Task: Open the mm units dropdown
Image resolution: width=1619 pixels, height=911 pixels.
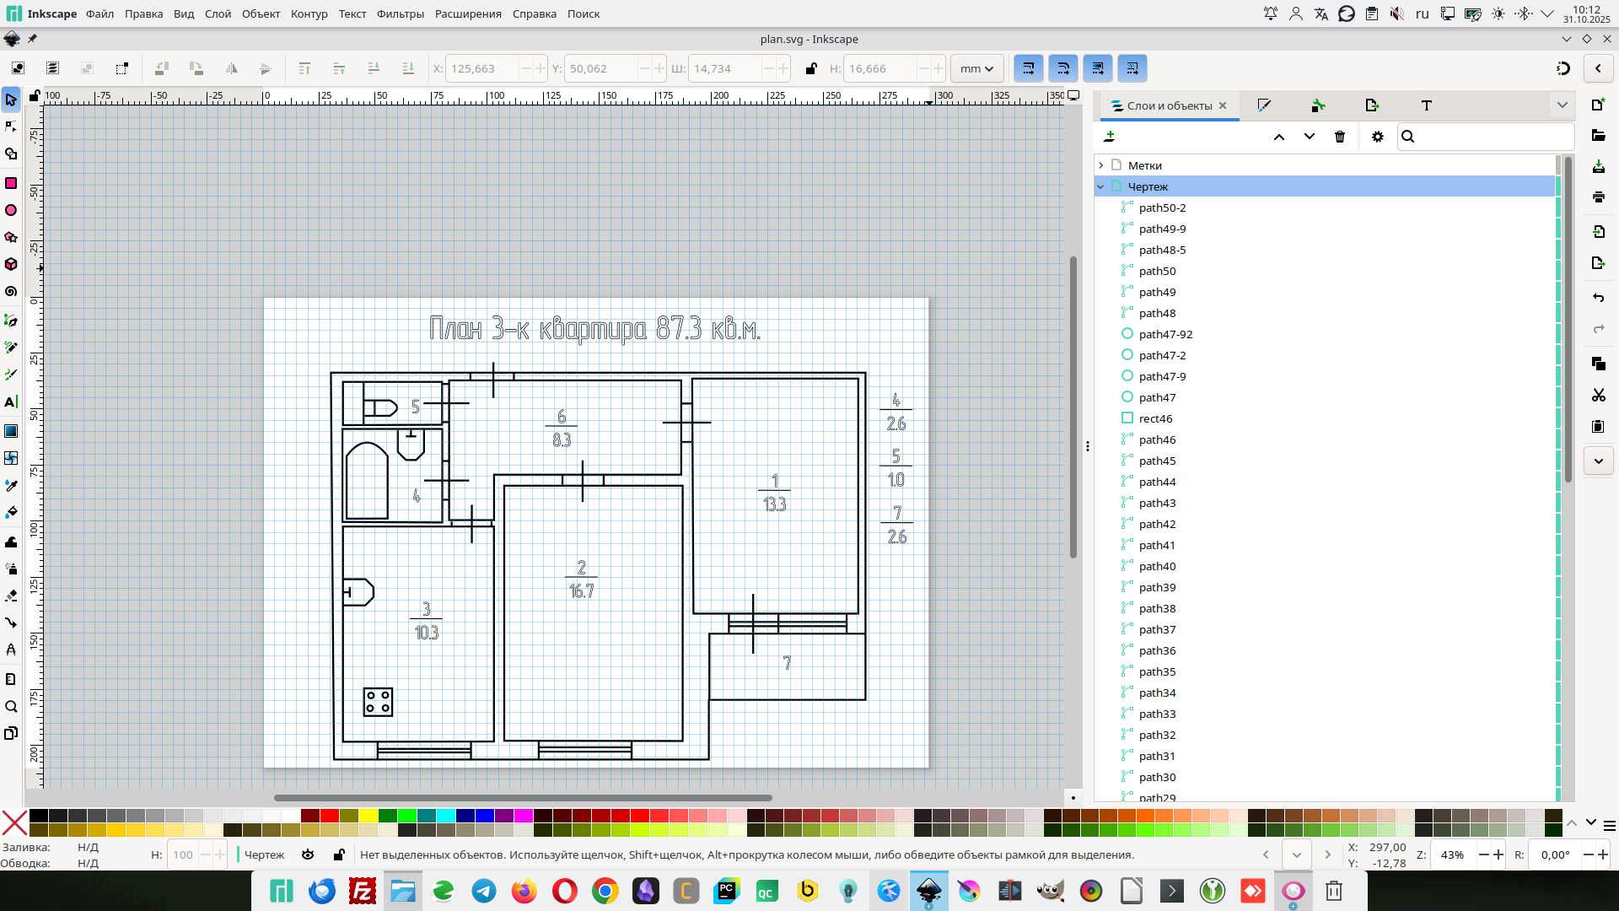Action: pyautogui.click(x=976, y=69)
